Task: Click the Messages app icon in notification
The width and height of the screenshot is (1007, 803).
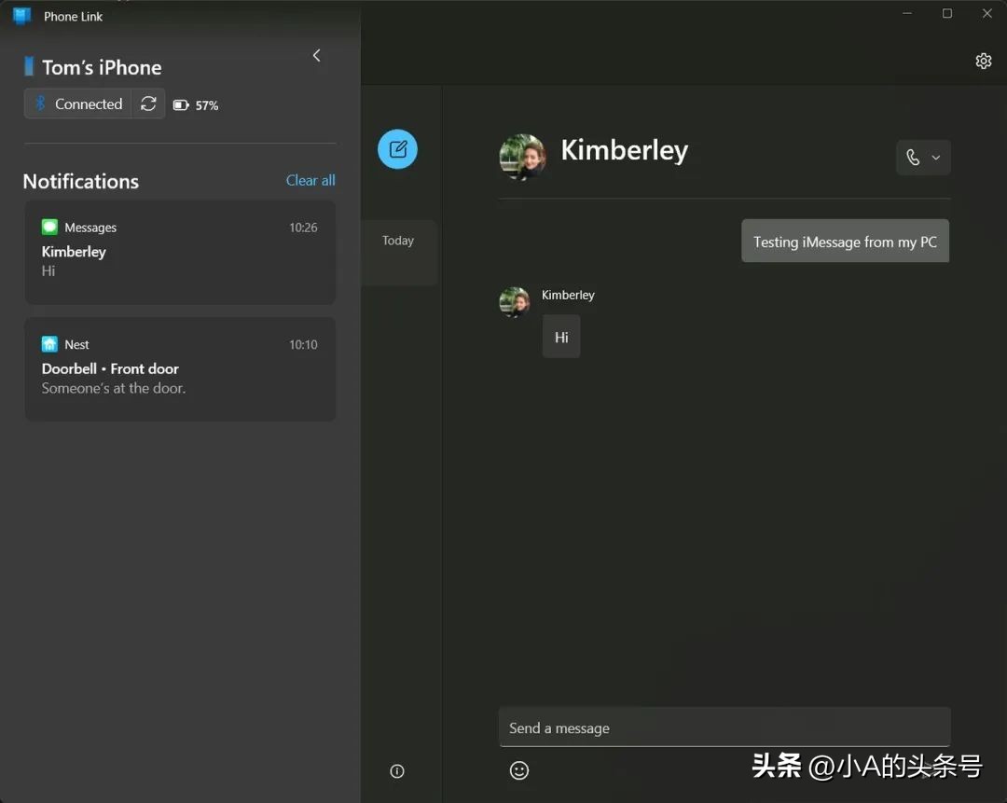Action: [x=49, y=227]
